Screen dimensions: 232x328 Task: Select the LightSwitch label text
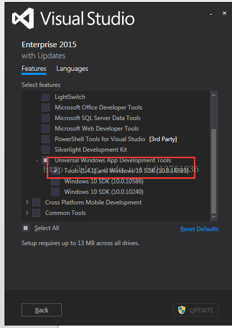(70, 97)
